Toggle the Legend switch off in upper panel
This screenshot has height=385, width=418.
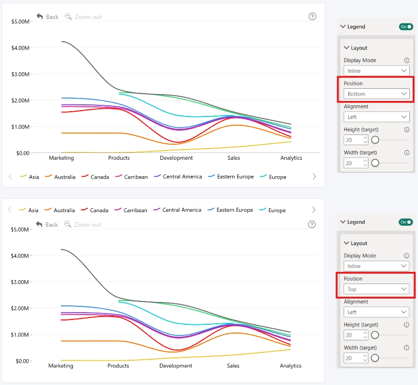pyautogui.click(x=406, y=27)
